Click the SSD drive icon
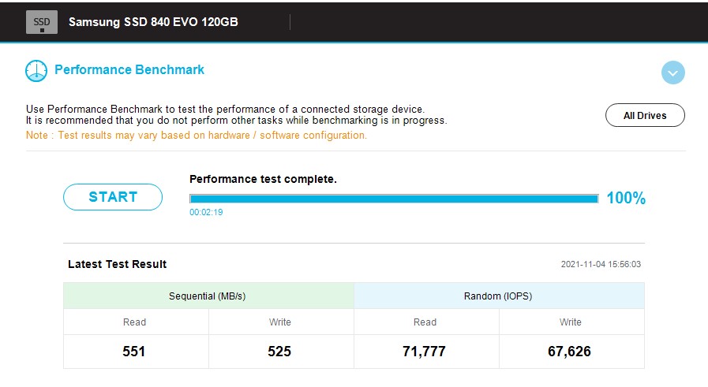Screen dimensions: 708x387 pos(42,22)
